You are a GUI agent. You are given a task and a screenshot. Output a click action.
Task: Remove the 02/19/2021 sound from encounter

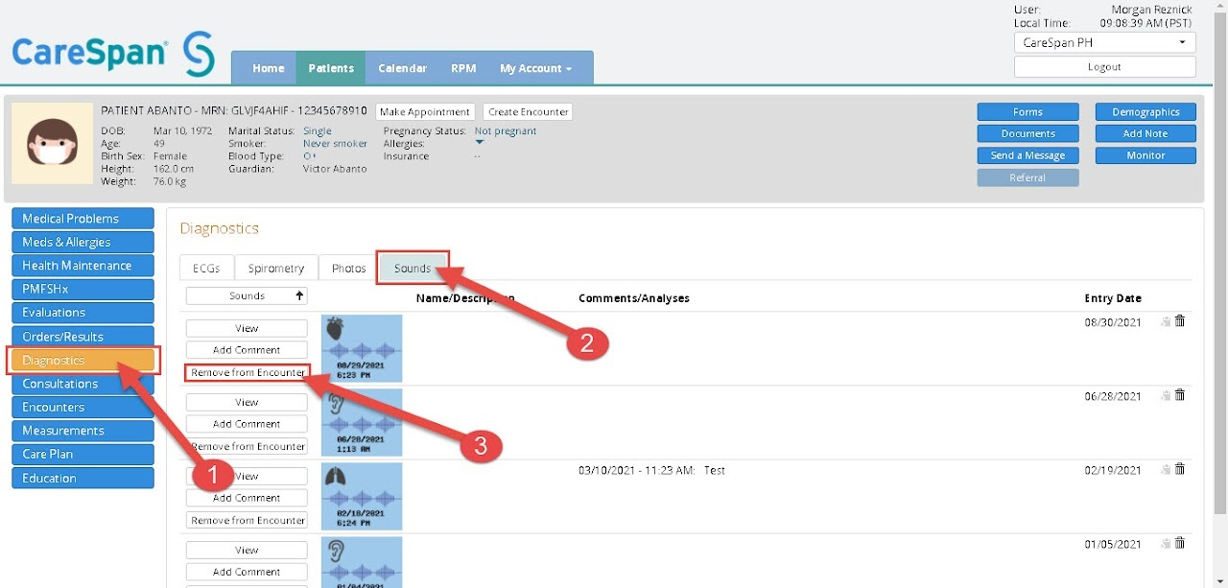247,520
